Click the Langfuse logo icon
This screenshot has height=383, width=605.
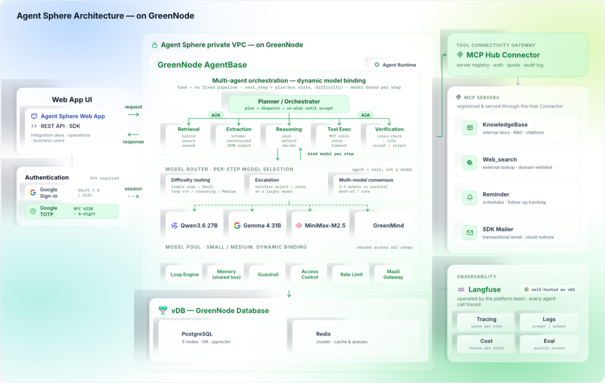[461, 289]
